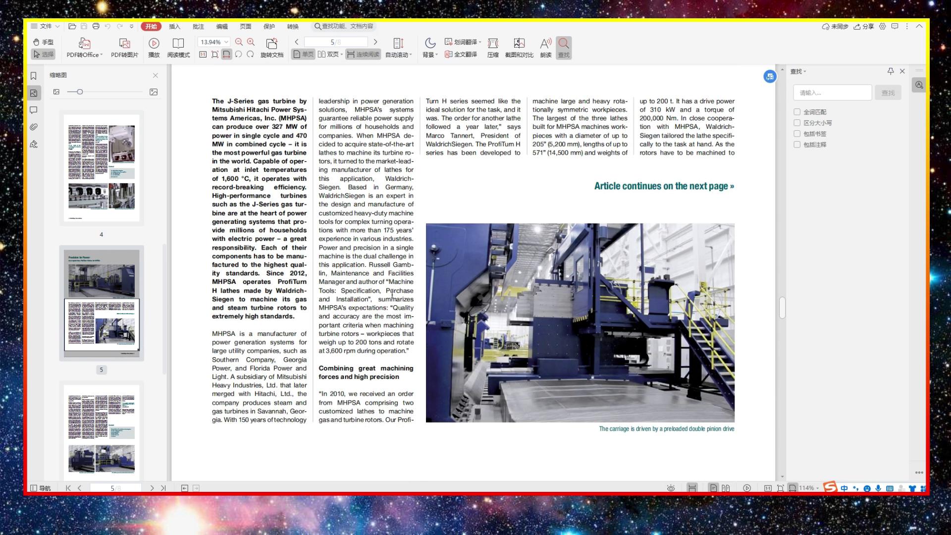
Task: Open attachments panel in left sidebar
Action: point(34,127)
